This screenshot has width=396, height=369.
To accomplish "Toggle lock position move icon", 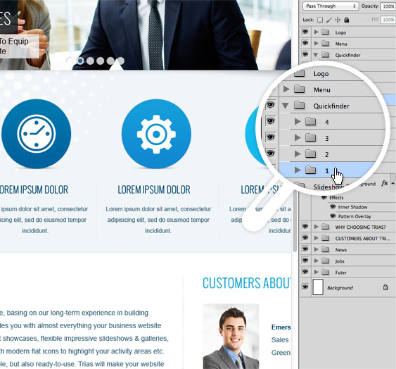I will pyautogui.click(x=338, y=20).
